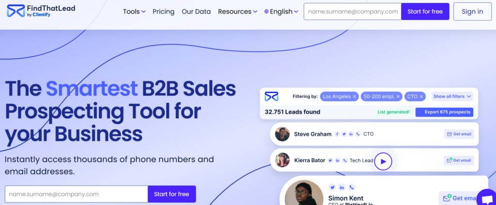The image size is (496, 205).
Task: Click Simon Kent's LinkedIn icon
Action: click(x=342, y=188)
